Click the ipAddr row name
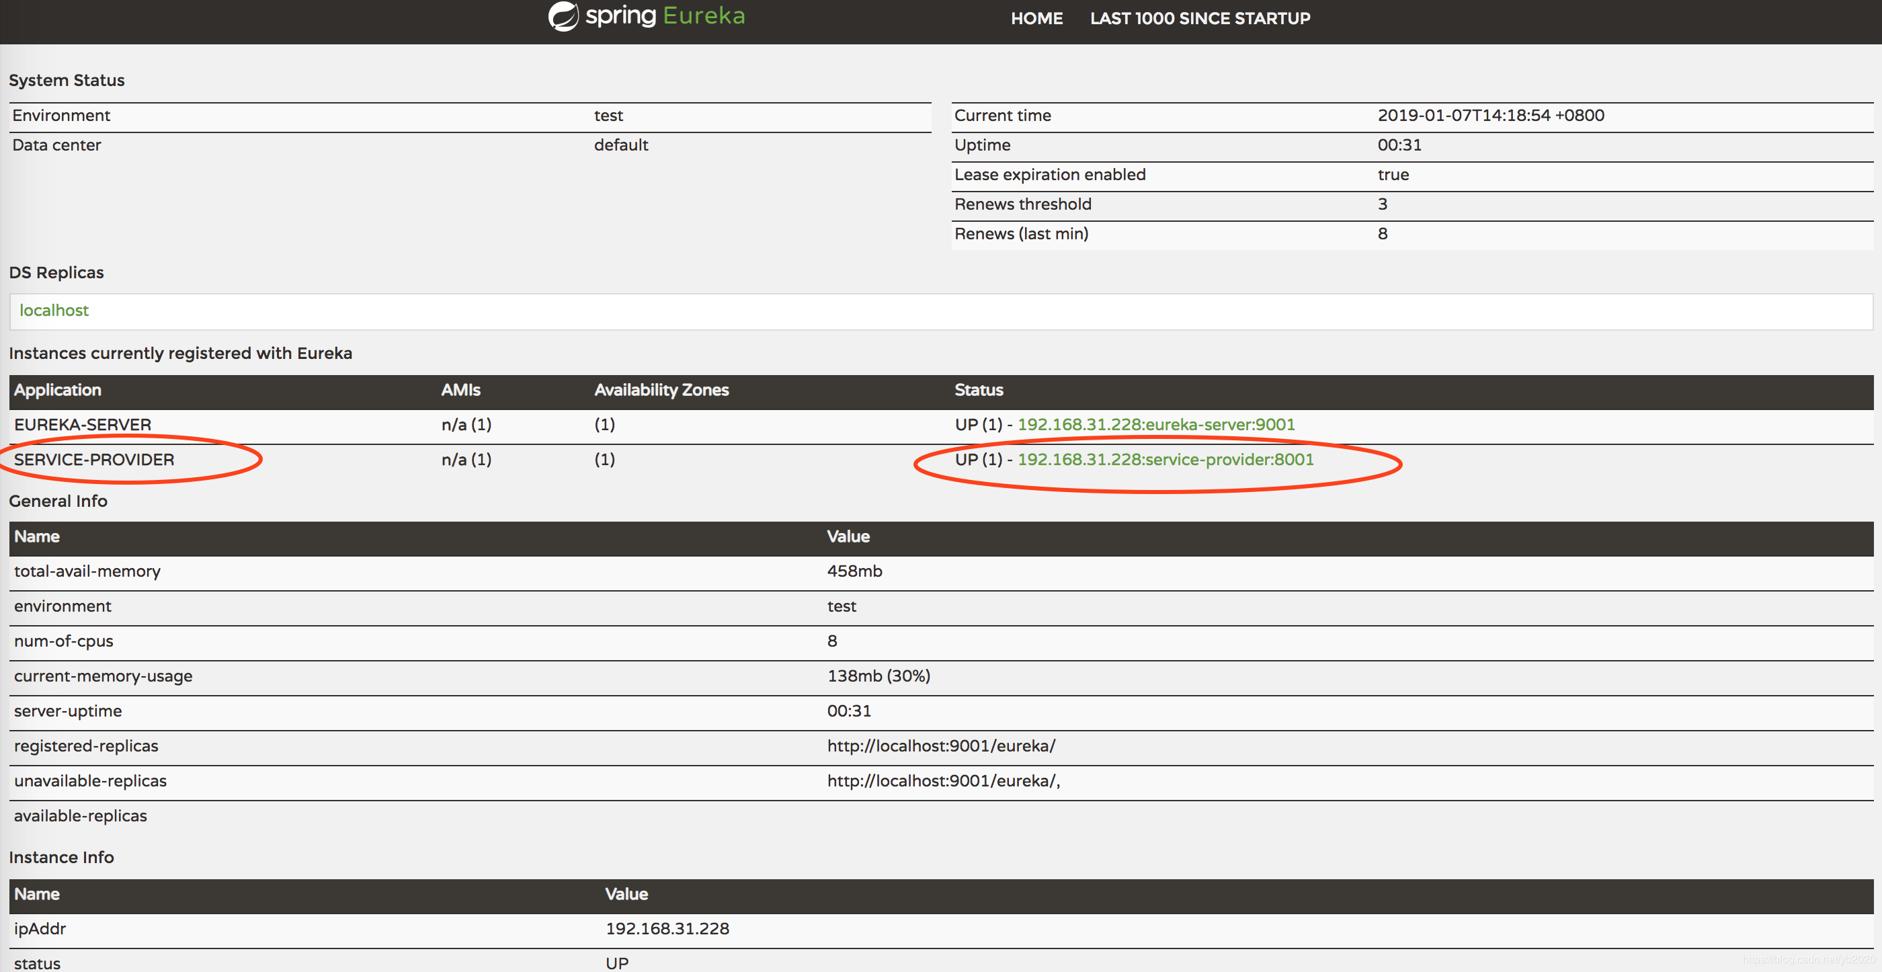 [40, 929]
